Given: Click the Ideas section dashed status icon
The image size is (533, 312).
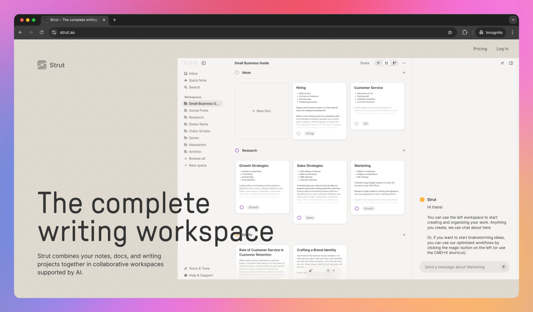Looking at the screenshot, I should [x=237, y=73].
